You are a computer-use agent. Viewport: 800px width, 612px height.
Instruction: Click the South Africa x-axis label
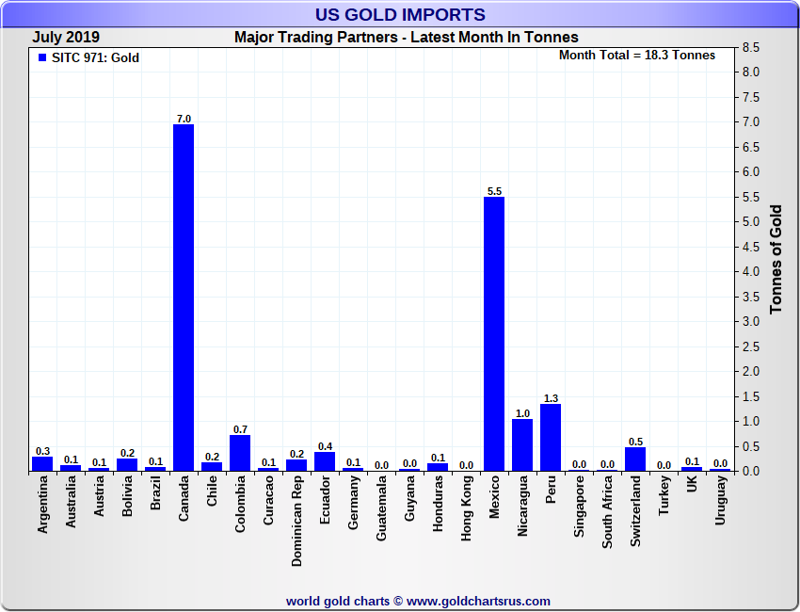608,512
